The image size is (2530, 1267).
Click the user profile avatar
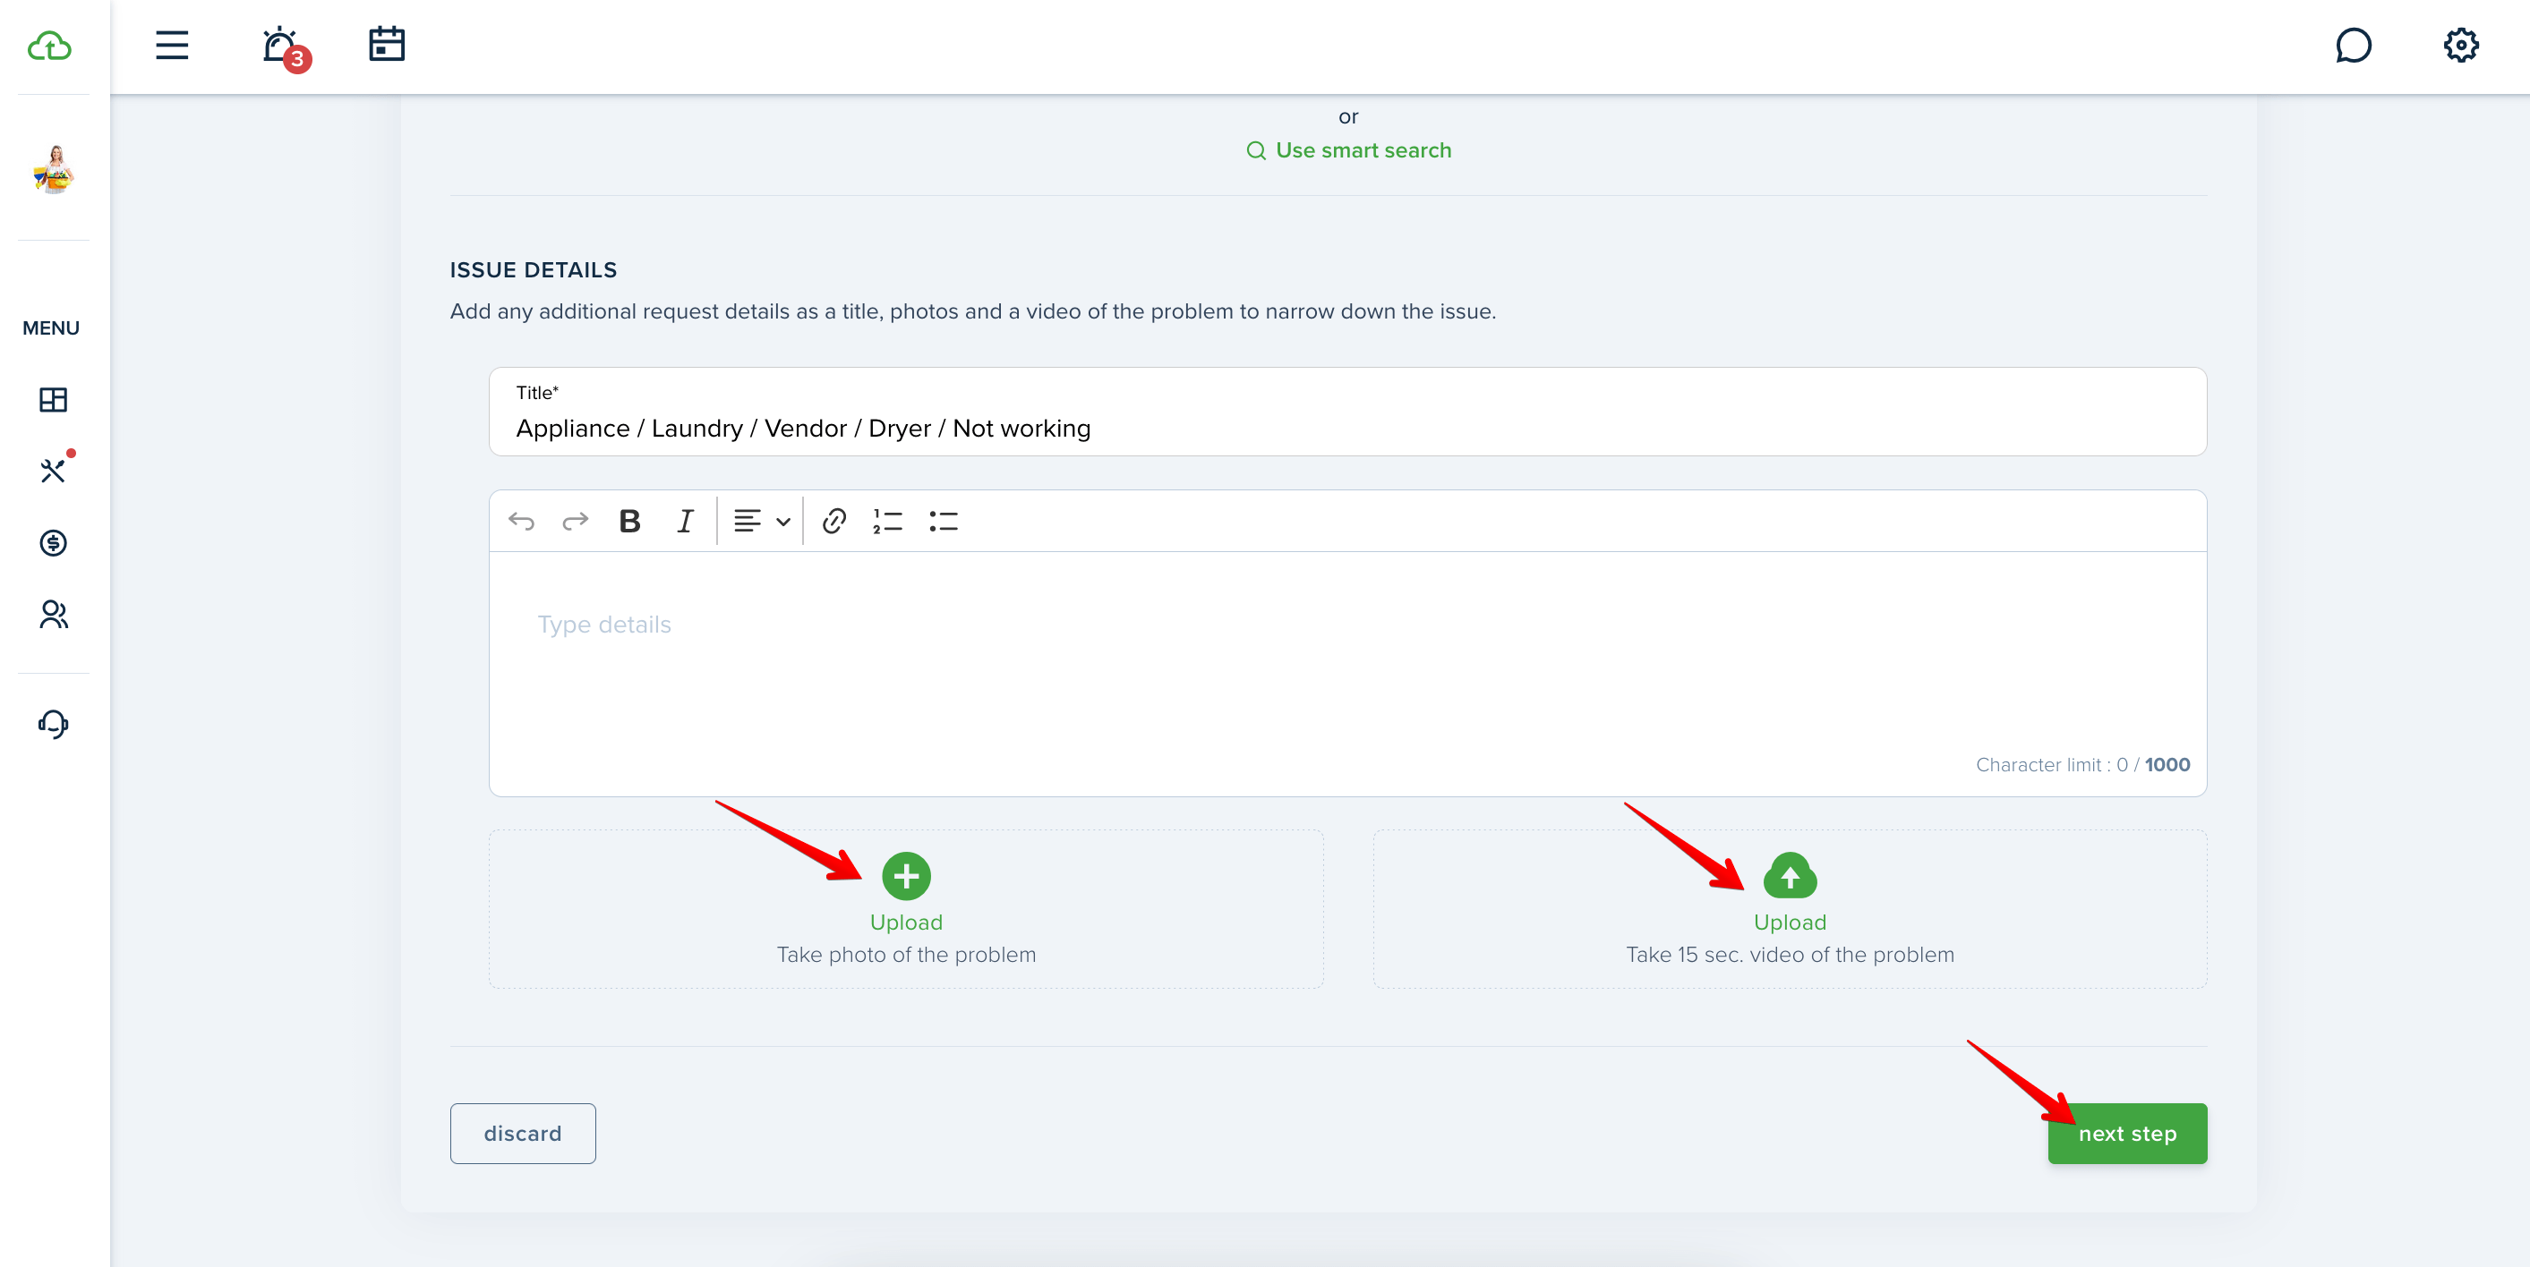54,169
